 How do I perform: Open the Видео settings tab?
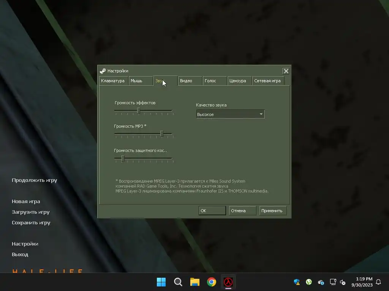click(x=190, y=81)
